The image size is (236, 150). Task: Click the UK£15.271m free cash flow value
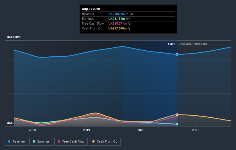pos(117,23)
